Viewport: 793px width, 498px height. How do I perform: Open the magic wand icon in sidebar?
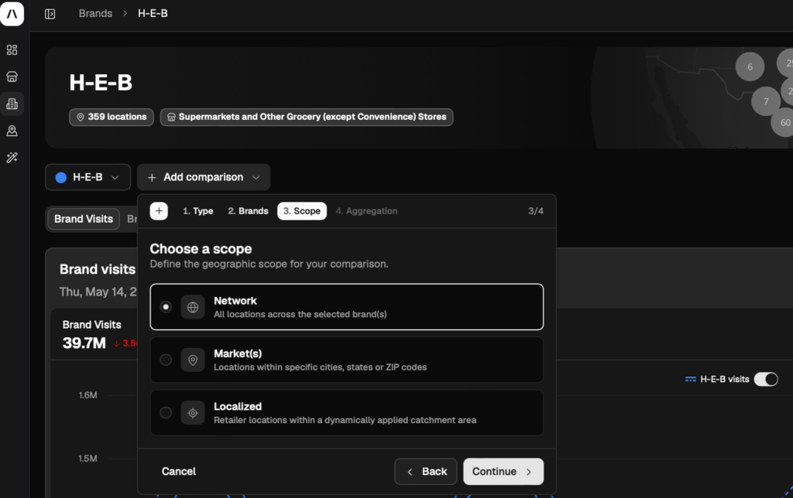pos(12,158)
